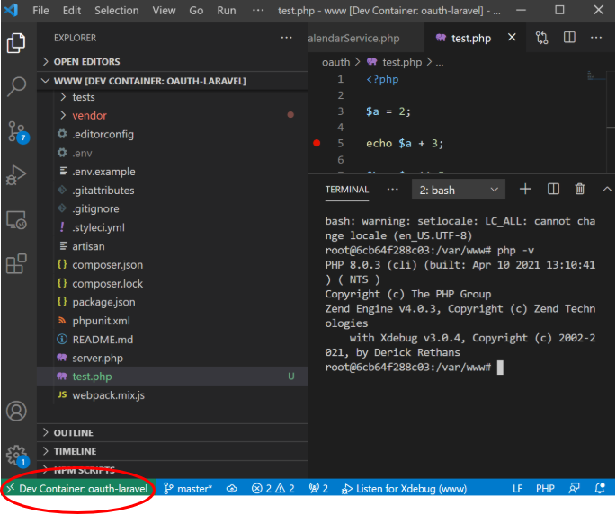Open Accounts icon in activity bar
The height and width of the screenshot is (514, 616).
click(16, 412)
